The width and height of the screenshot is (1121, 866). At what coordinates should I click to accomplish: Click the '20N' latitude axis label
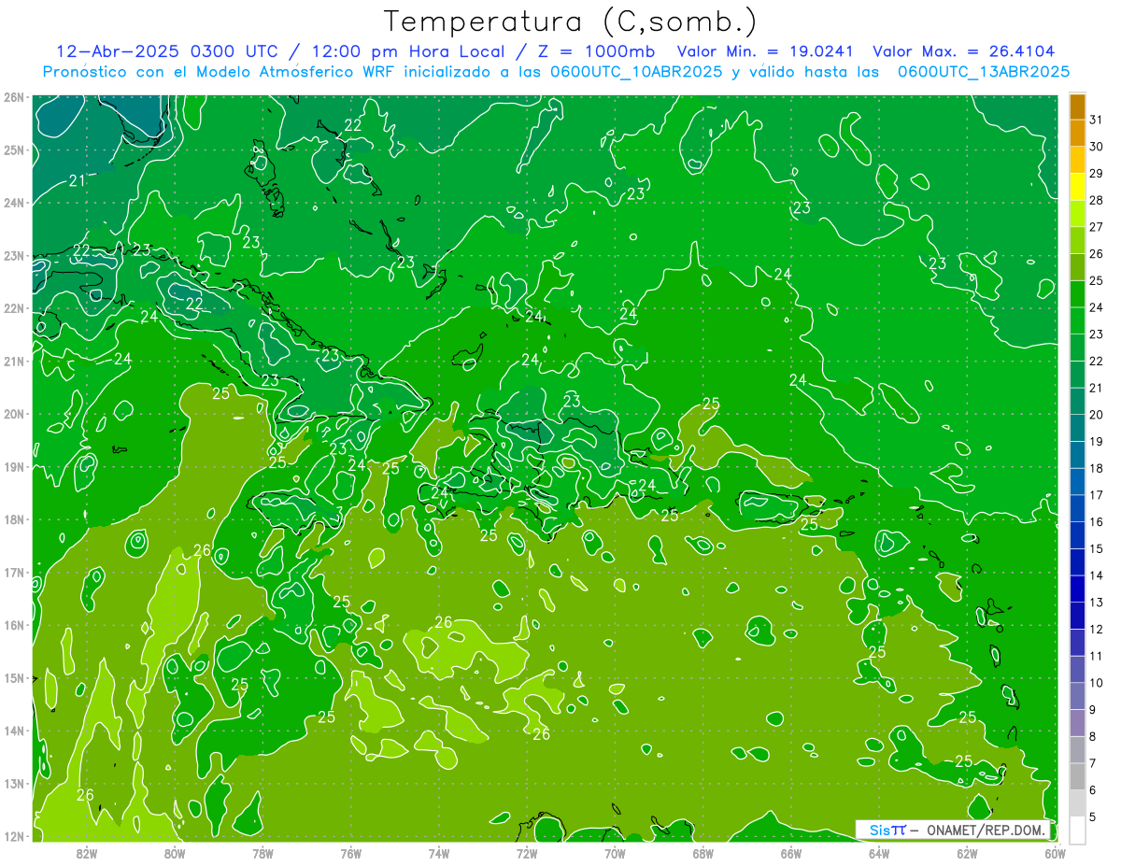pos(14,414)
